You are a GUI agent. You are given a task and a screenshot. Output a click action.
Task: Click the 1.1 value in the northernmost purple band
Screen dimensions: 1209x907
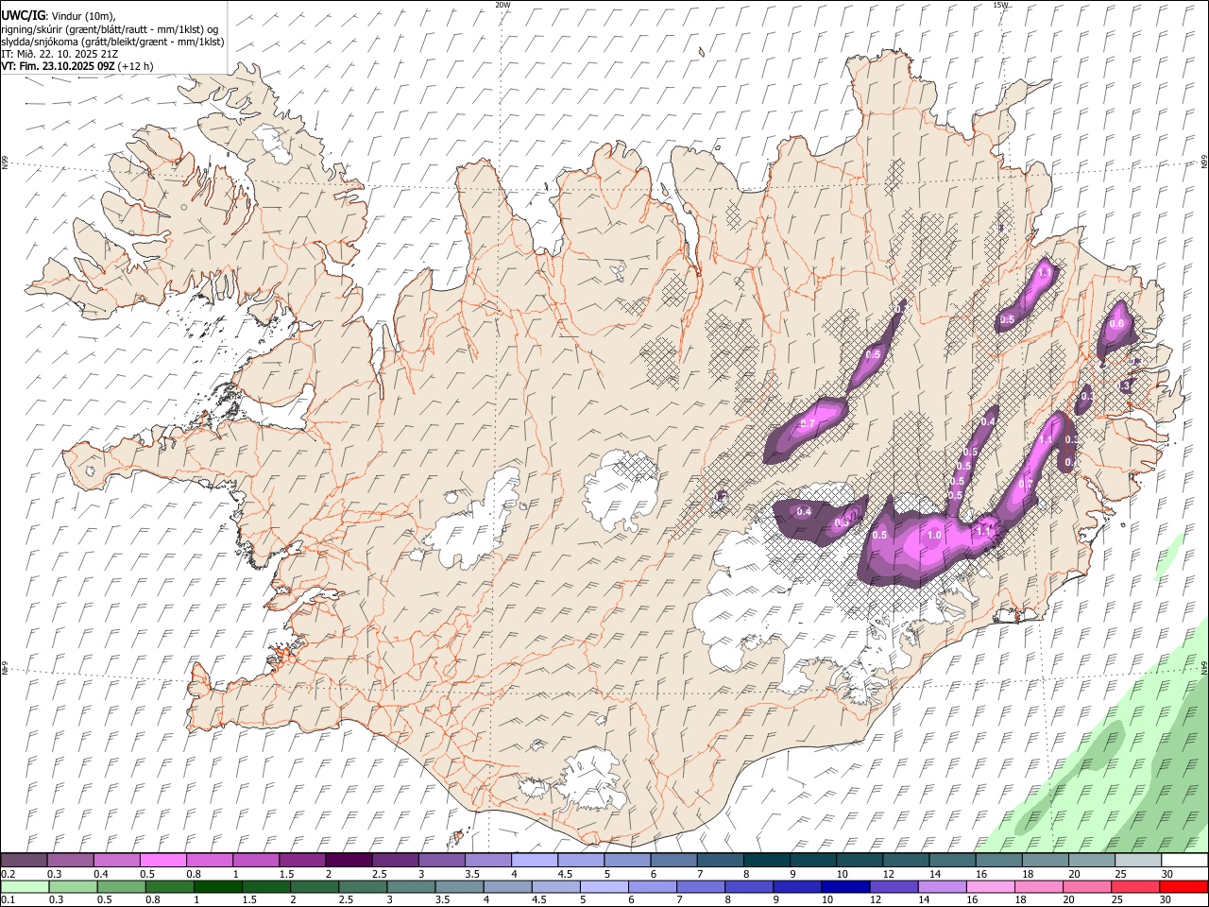pos(1044,272)
